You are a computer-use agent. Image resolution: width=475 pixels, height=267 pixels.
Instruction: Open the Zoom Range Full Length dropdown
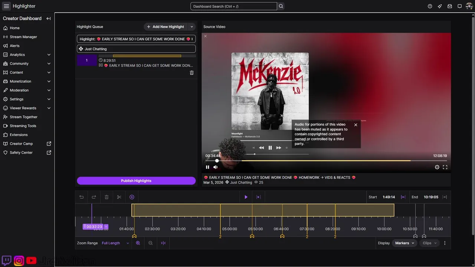click(x=115, y=243)
